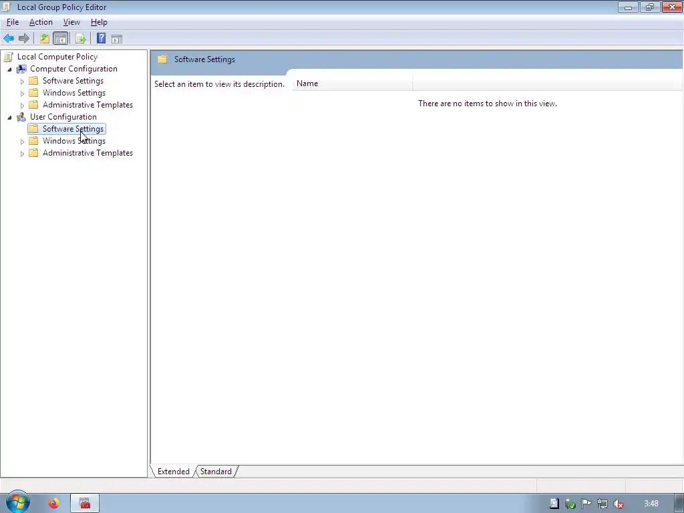The width and height of the screenshot is (684, 513).
Task: Click the Computer Configuration computer icon
Action: click(x=21, y=69)
